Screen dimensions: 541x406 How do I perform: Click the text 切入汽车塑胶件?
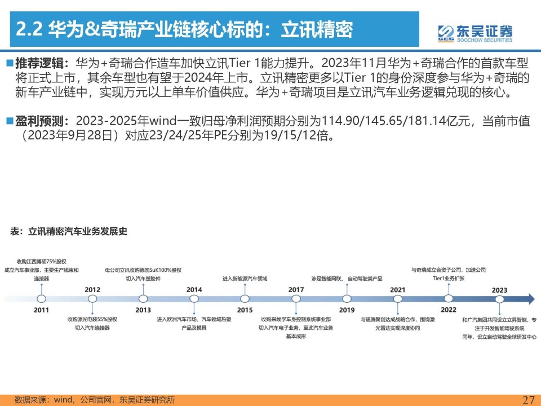pos(143,279)
